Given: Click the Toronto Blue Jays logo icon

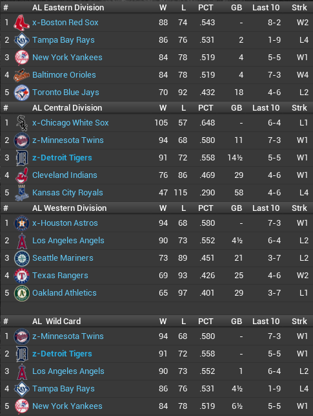Looking at the screenshot, I should point(22,93).
